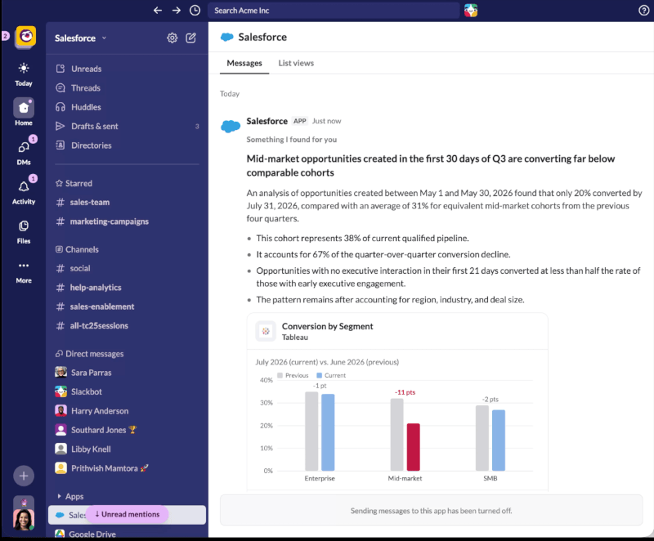Click the Previous legend swatch

280,375
